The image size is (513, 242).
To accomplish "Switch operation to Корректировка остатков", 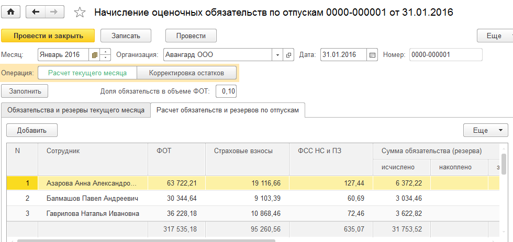I will pos(186,73).
